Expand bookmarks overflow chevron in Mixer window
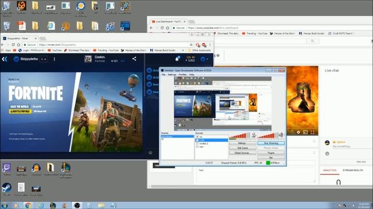The height and width of the screenshot is (209, 373). [182, 51]
